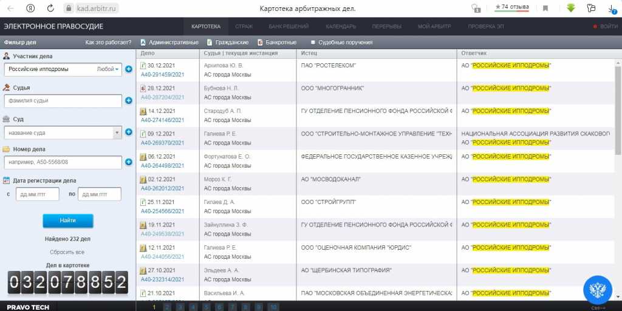This screenshot has width=622, height=311.
Task: Click the Сбросить все reset link
Action: point(67,252)
